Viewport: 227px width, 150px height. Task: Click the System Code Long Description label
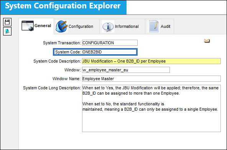(x=52, y=88)
